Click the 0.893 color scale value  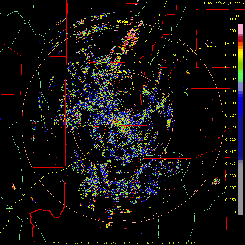(x=231, y=55)
